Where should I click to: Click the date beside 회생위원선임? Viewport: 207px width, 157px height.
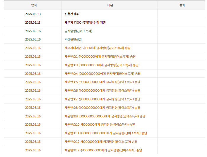point(33,39)
